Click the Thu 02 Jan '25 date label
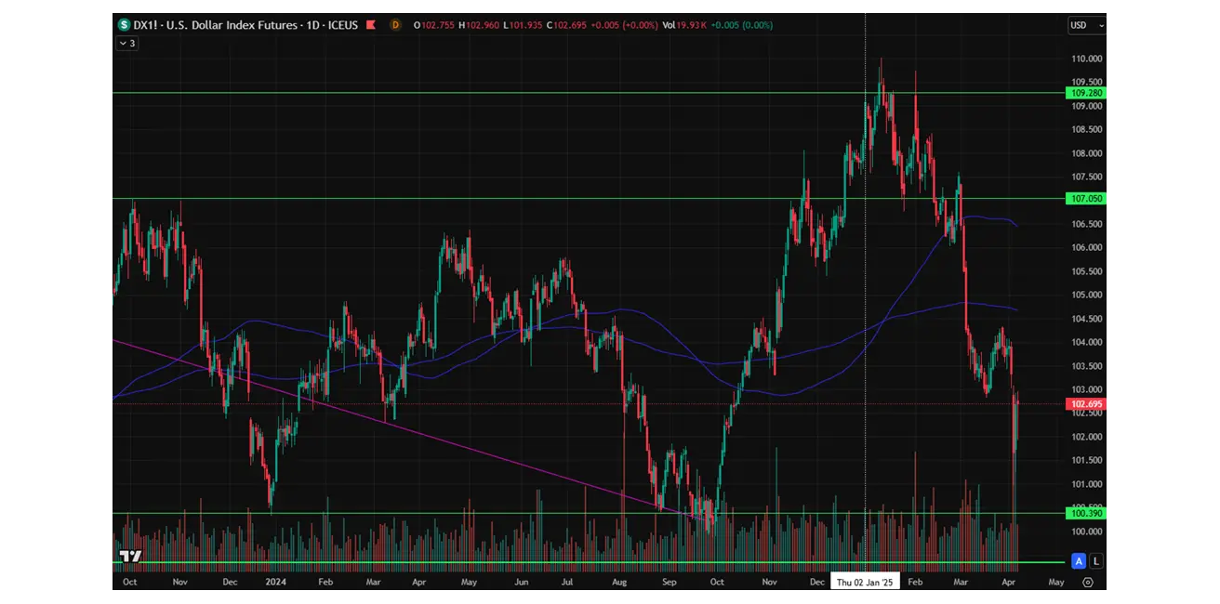Screen dimensions: 1220x604 pos(865,583)
